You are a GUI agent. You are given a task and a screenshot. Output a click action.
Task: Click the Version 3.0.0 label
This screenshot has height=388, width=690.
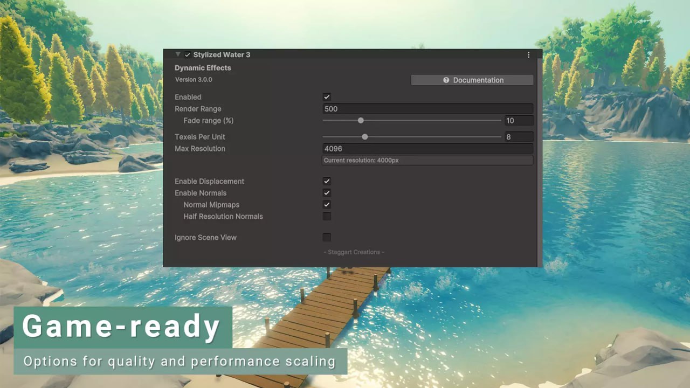pyautogui.click(x=194, y=79)
